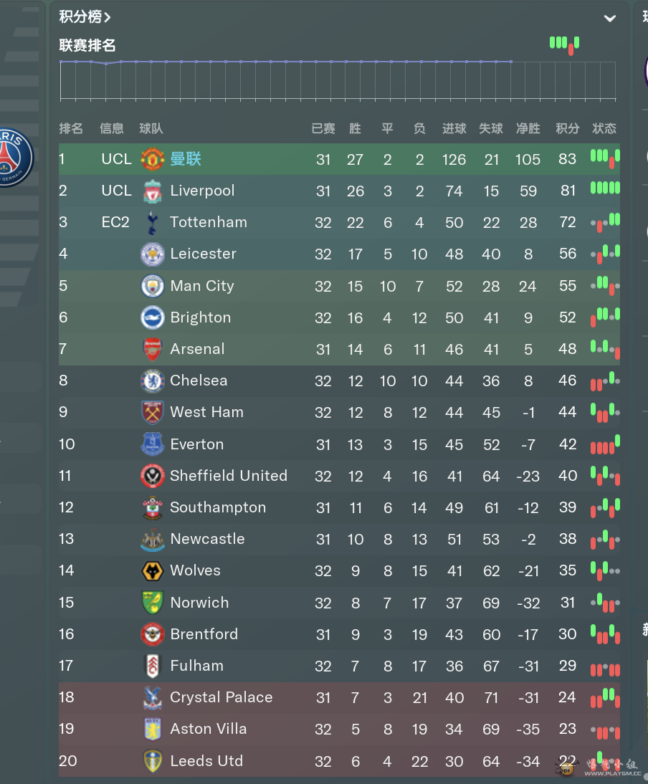Expand the 积分榜 panel dropdown chevron
648x784 pixels.
tap(609, 19)
